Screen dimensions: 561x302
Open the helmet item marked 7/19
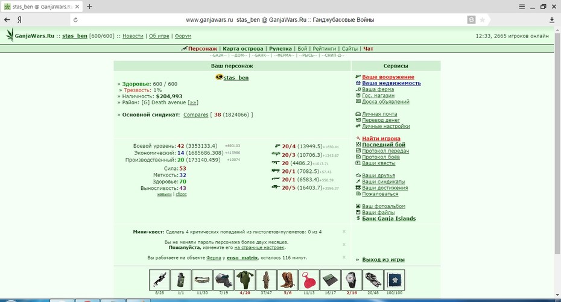(x=223, y=280)
